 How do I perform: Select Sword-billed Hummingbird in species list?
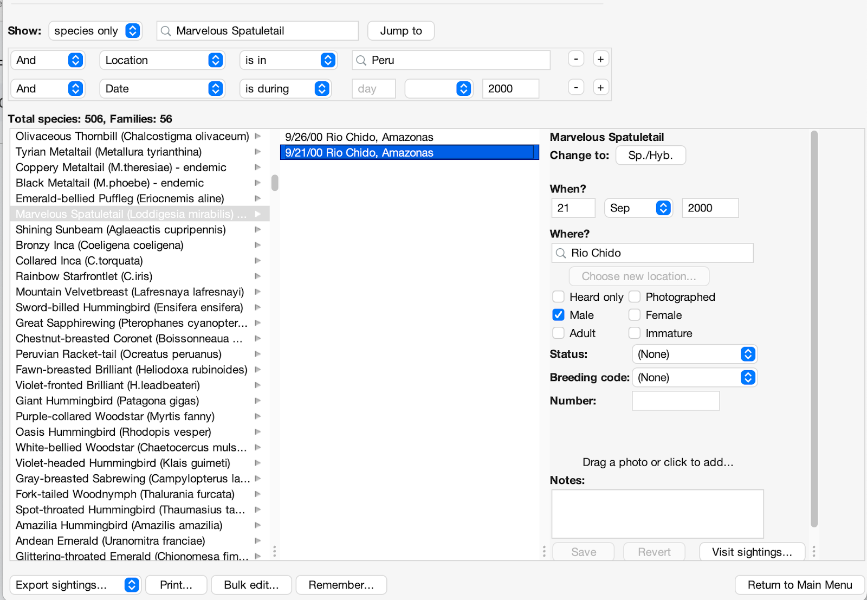click(129, 307)
